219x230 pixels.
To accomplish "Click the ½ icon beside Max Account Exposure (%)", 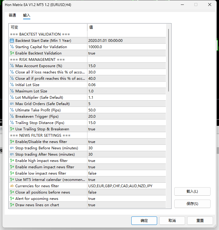I will coord(12,66).
